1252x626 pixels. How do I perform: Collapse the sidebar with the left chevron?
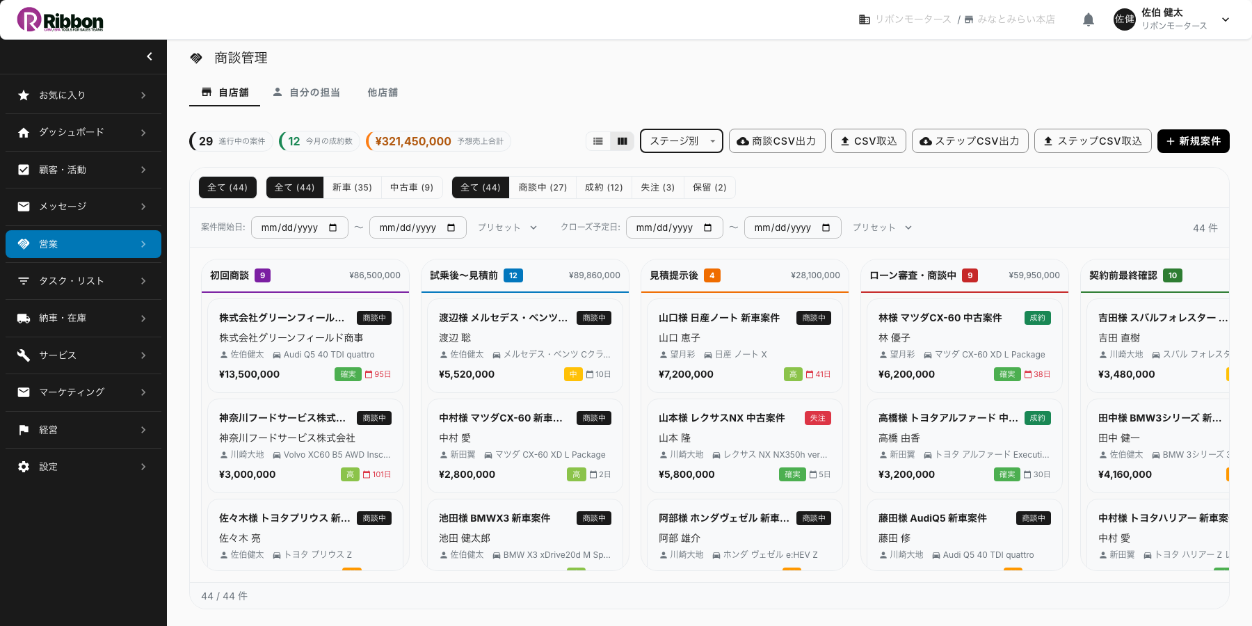point(149,56)
